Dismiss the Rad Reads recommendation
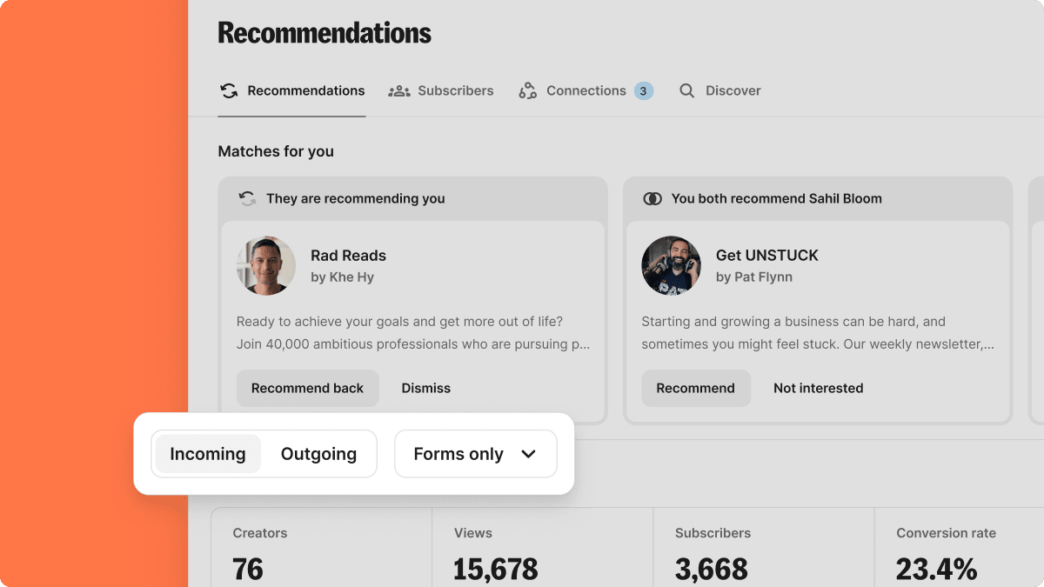 click(426, 388)
